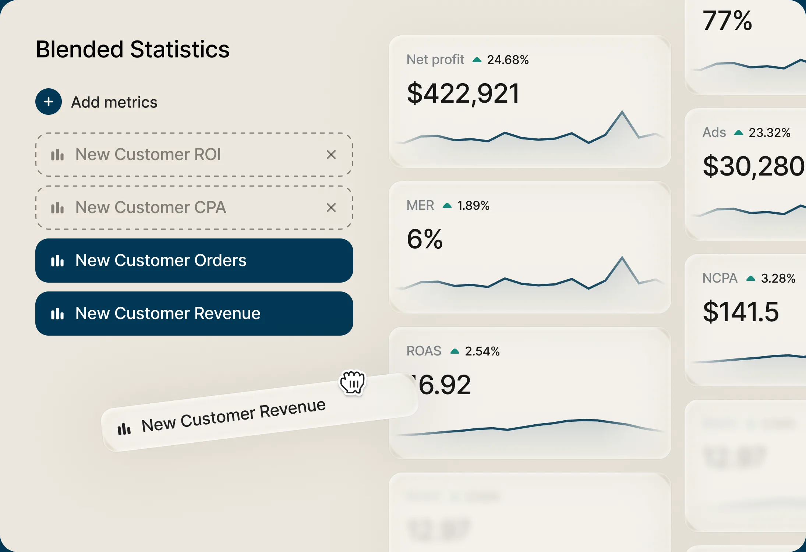Screen dimensions: 806x552
Task: Click the Net profit label
Action: coord(435,59)
